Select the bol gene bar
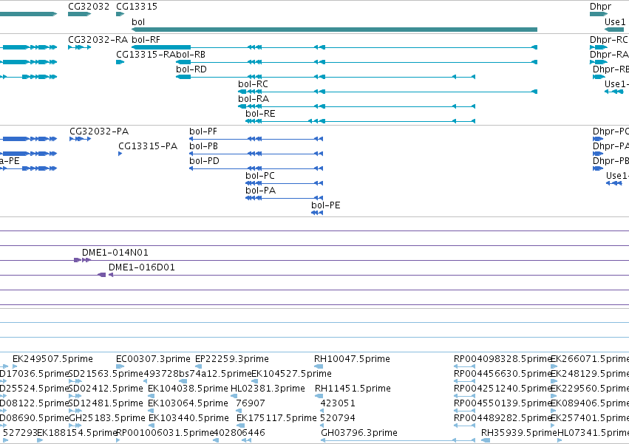Viewport: 629px width, 444px height. (x=334, y=30)
